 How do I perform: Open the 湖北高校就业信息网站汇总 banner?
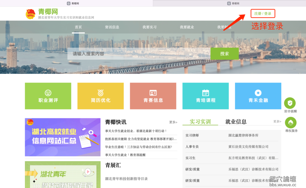tap(63, 137)
